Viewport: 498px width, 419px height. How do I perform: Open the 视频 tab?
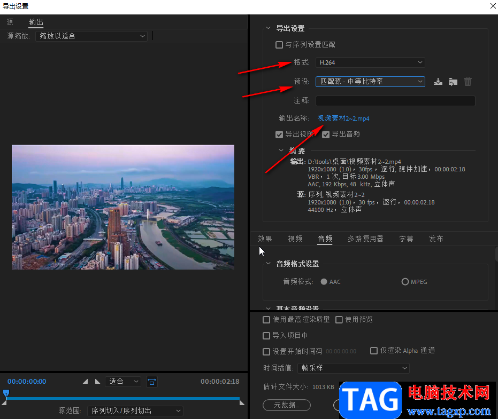point(295,239)
